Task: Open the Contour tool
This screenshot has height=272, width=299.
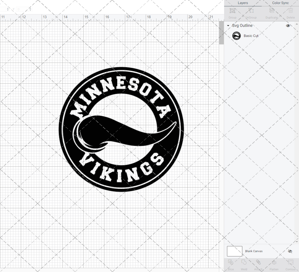Action: (290, 265)
